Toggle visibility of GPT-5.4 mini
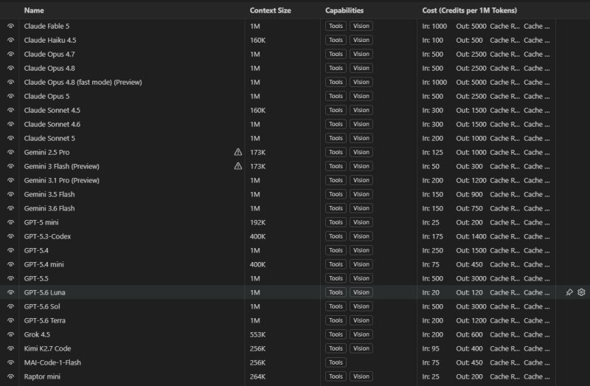This screenshot has width=590, height=386. (x=10, y=264)
